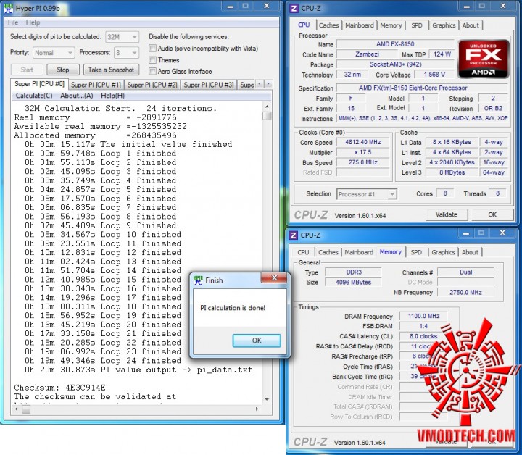Maximize the Hyper PI window
The height and width of the screenshot is (455, 522).
[246, 6]
